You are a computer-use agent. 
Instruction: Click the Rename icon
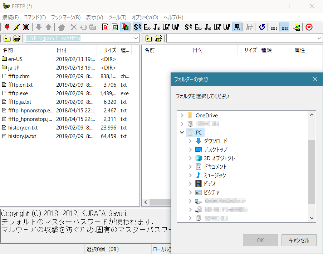[83, 27]
